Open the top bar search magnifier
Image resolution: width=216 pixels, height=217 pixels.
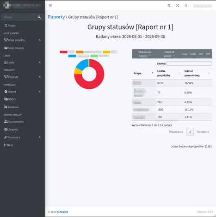click(x=169, y=6)
